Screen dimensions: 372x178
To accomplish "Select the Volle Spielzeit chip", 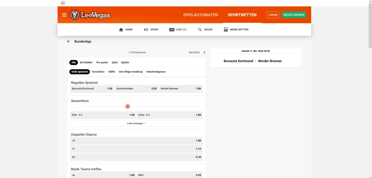I will tap(79, 72).
